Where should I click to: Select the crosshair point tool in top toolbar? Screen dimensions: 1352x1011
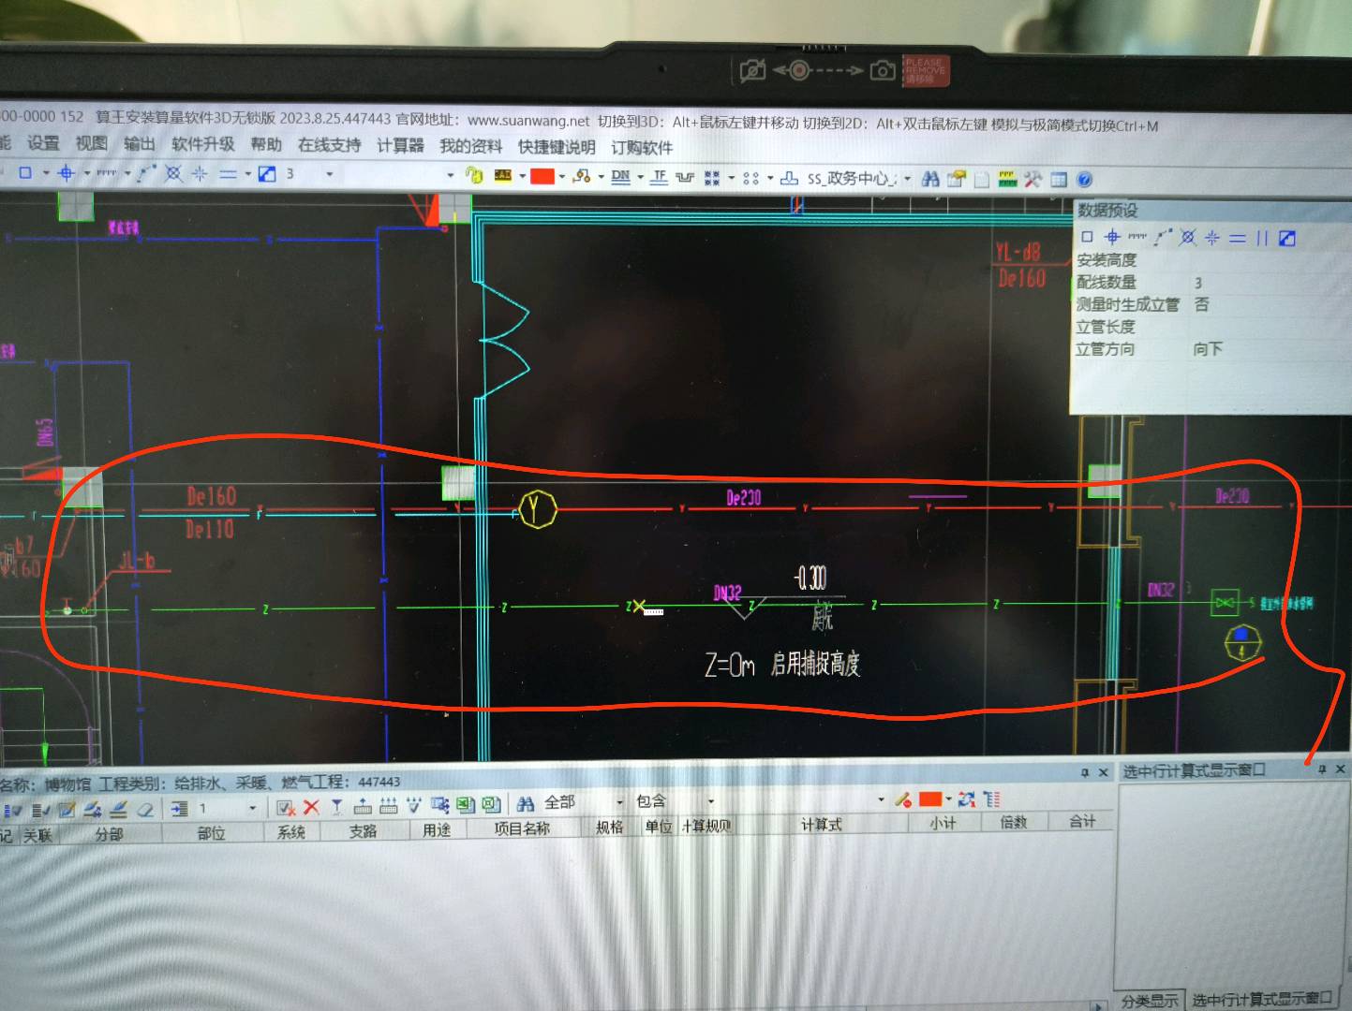66,172
